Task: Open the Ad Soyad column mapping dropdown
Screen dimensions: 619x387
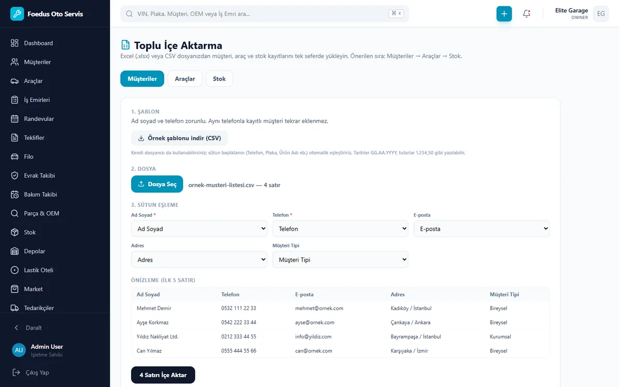Action: click(x=199, y=229)
